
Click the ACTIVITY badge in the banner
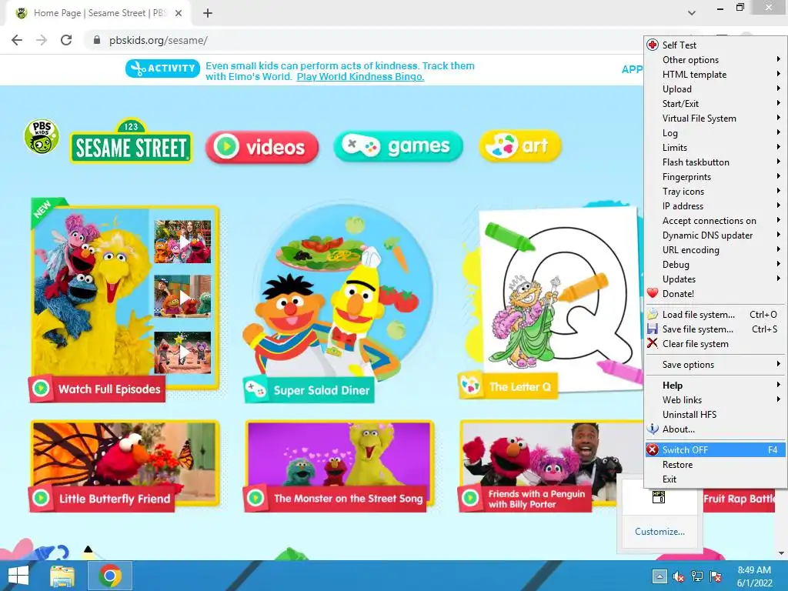[x=162, y=68]
